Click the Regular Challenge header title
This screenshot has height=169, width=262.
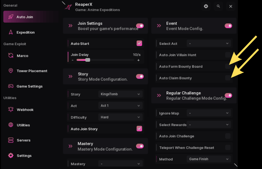point(183,93)
